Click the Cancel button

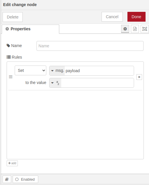[112, 17]
